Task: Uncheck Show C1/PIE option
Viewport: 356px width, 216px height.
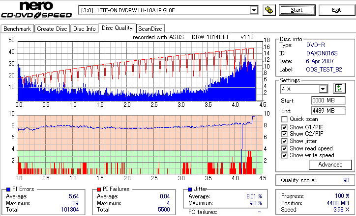Action: 284,127
